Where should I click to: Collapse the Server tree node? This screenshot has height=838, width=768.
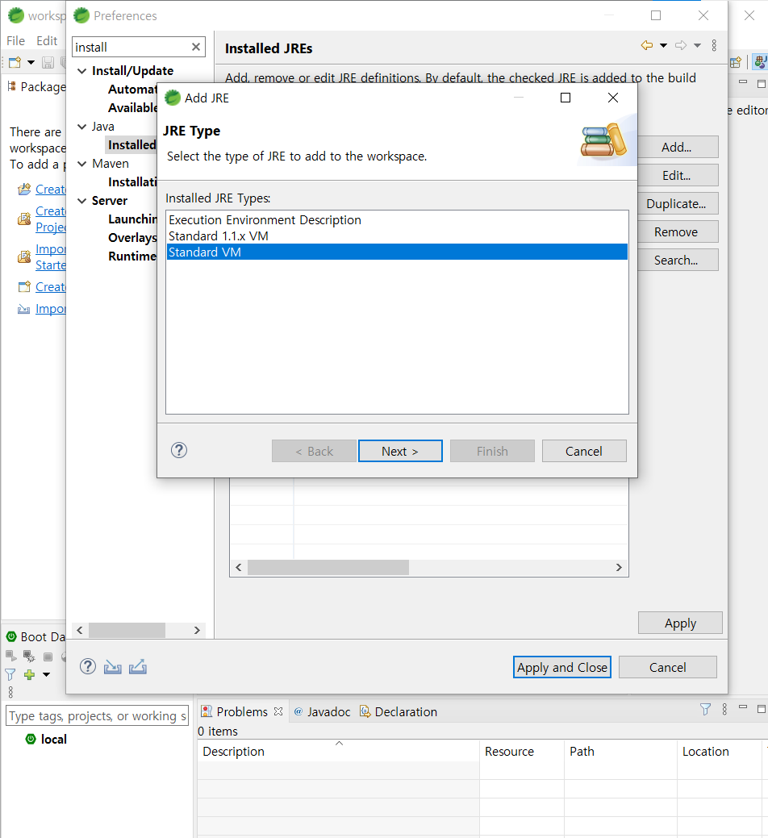click(x=81, y=200)
